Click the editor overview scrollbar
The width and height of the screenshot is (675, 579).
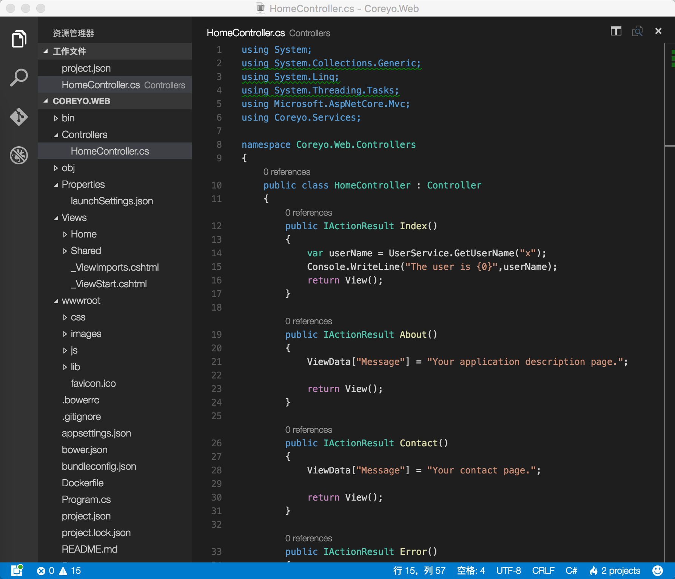(670, 302)
